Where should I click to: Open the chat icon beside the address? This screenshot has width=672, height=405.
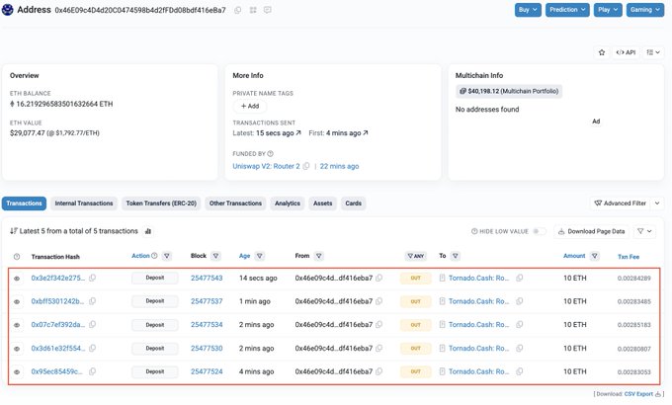(x=268, y=10)
